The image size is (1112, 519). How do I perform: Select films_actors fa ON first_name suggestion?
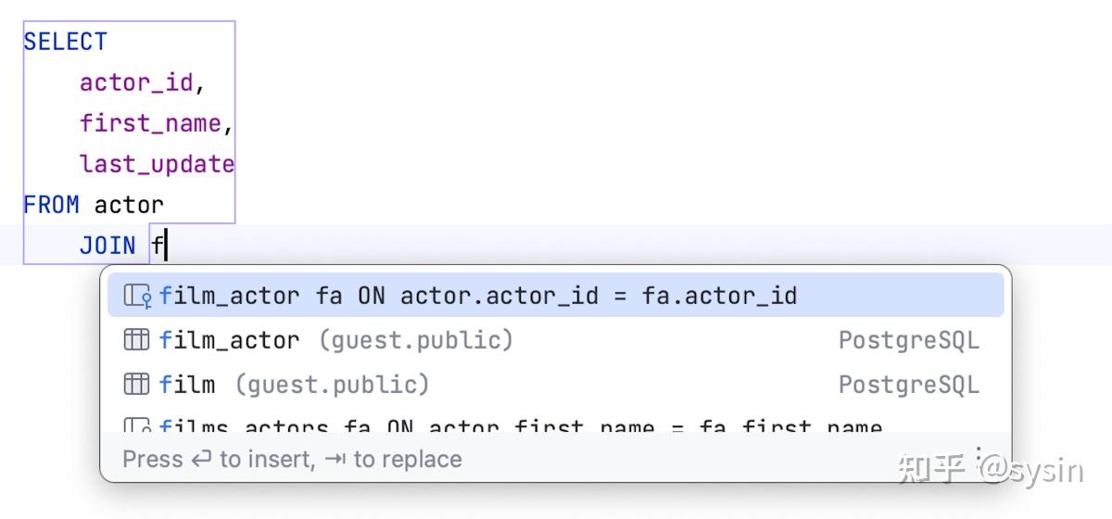point(520,426)
